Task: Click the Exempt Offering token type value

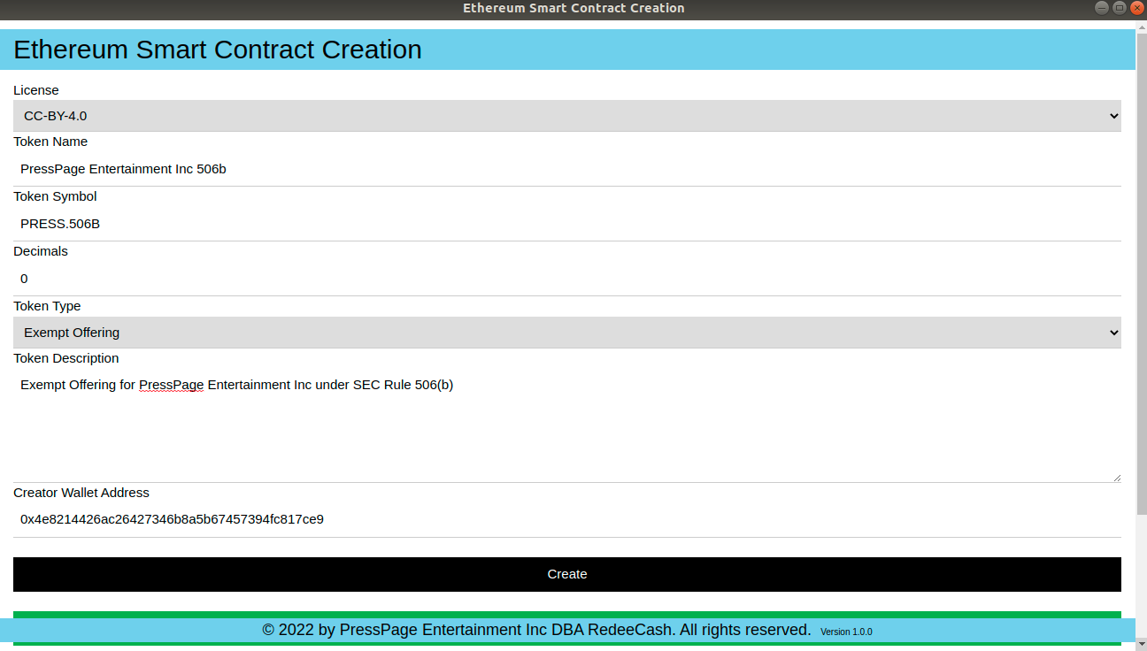Action: [x=71, y=332]
